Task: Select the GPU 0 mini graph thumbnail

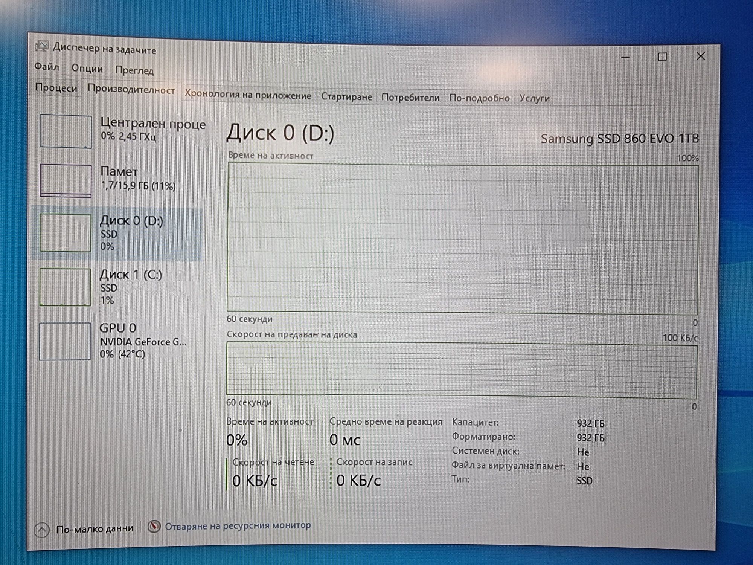Action: point(65,341)
